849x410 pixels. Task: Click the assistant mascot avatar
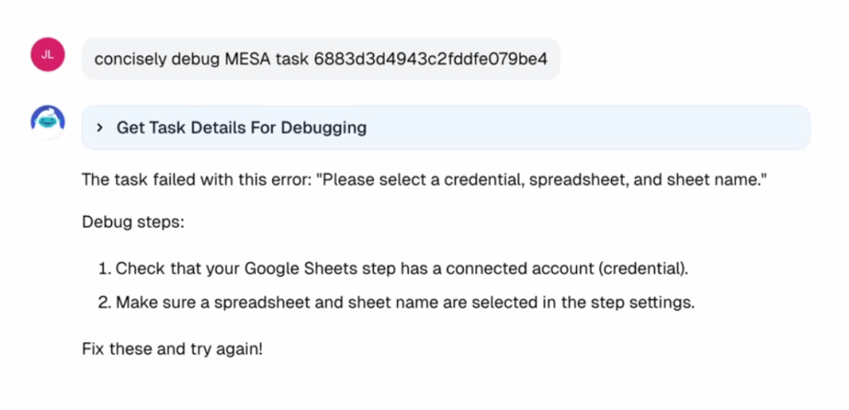(x=47, y=122)
